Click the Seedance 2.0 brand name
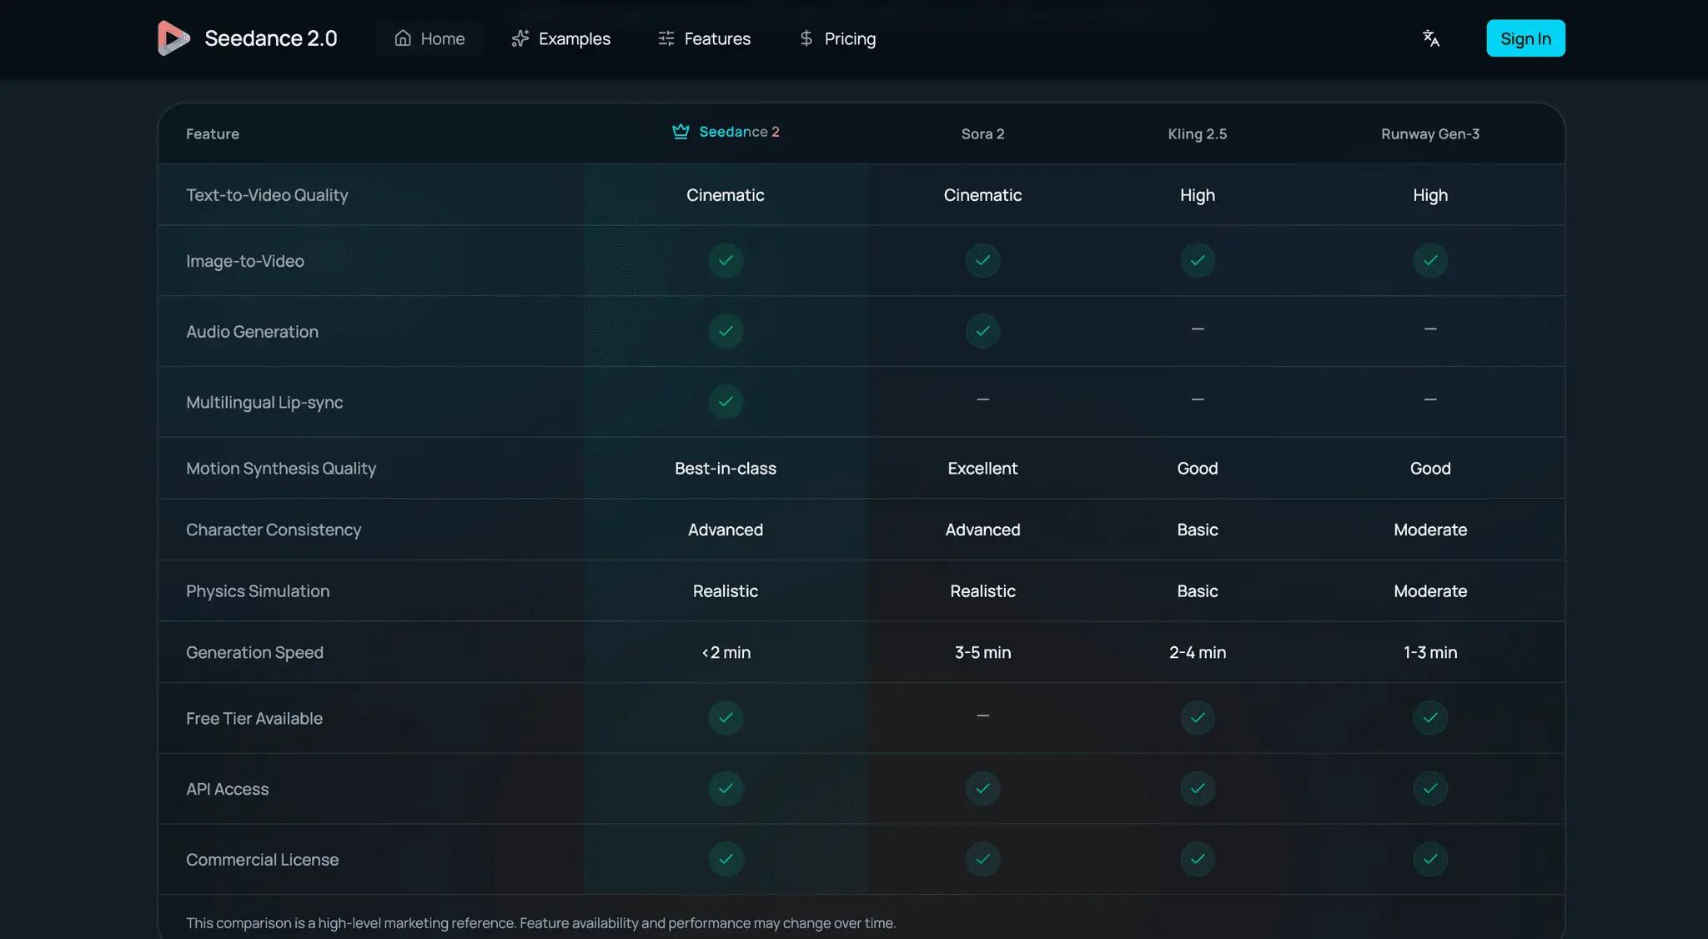Screen dimensions: 1708x939 pos(270,38)
